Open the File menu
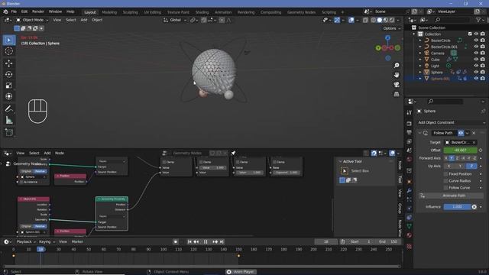 click(x=14, y=11)
